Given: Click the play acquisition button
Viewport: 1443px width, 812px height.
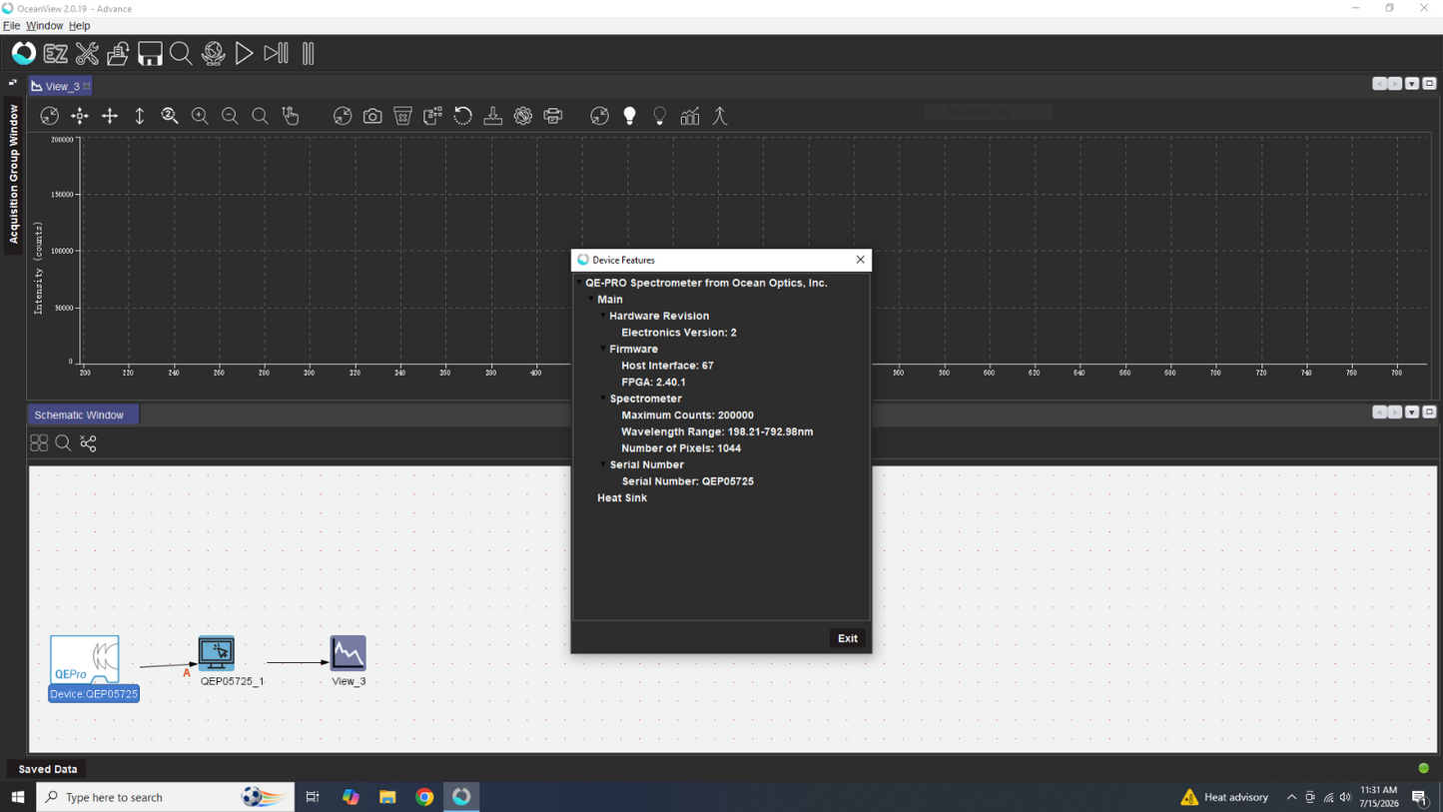Looking at the screenshot, I should [244, 54].
